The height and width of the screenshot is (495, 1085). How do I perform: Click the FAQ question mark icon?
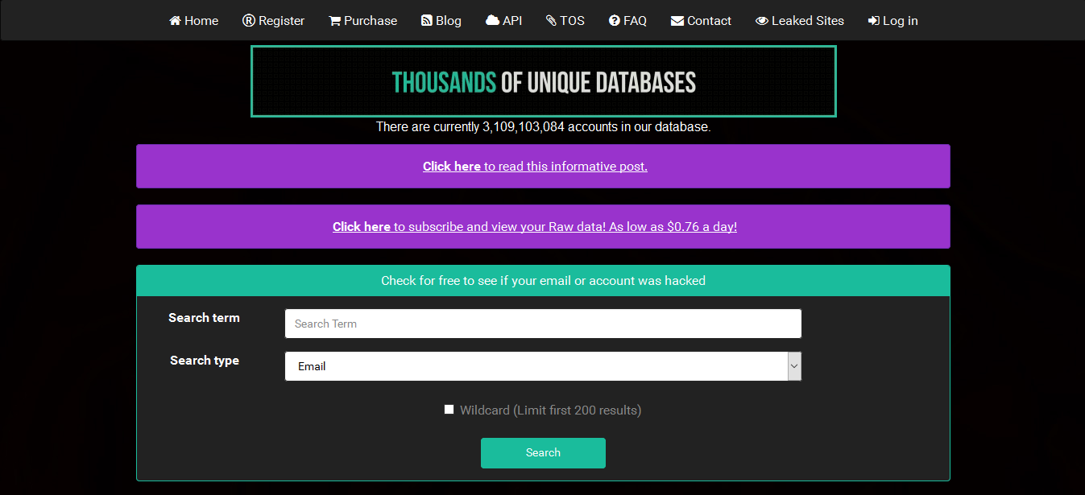615,21
